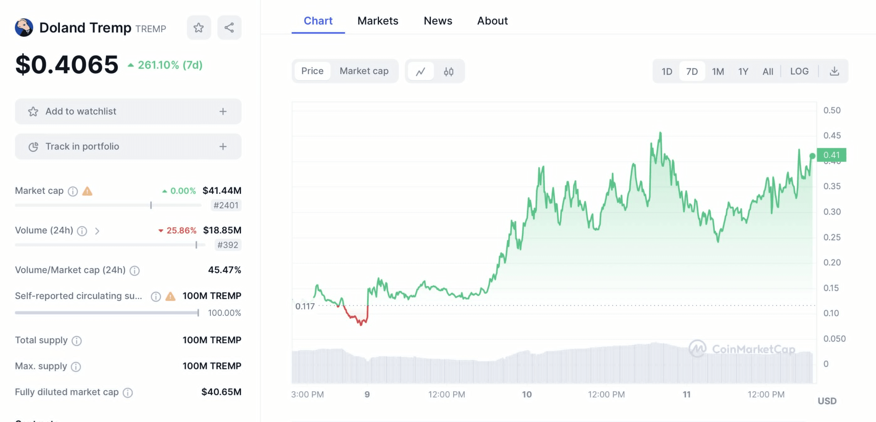Click info icon beside Fully diluted market cap
The image size is (876, 422).
(128, 393)
